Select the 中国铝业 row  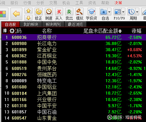(74, 87)
